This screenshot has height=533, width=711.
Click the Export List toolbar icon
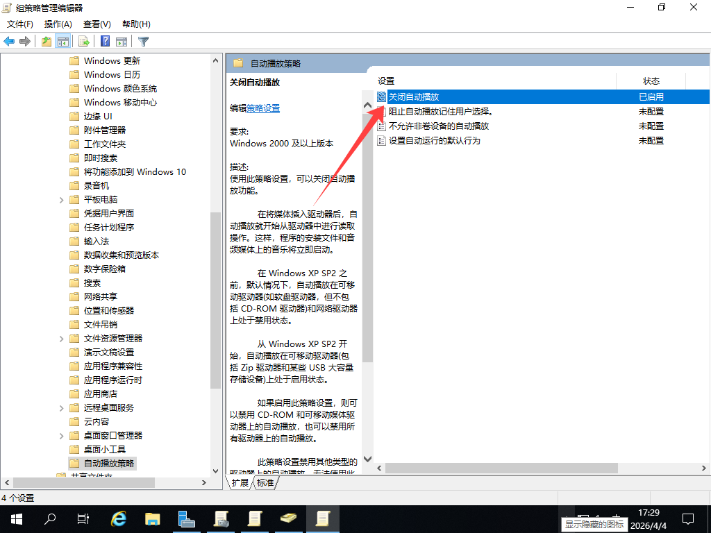(x=84, y=42)
